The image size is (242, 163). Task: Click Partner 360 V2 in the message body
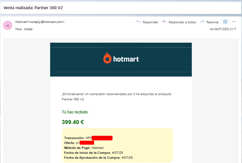click(73, 99)
